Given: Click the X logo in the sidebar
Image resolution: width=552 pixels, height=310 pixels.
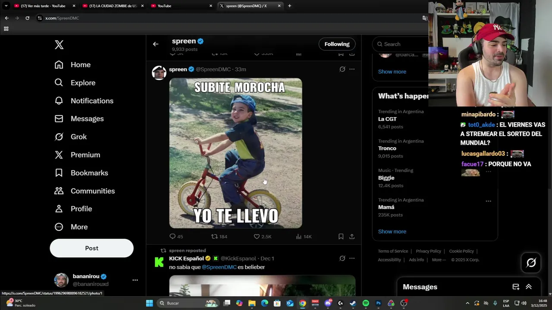Looking at the screenshot, I should 59,44.
